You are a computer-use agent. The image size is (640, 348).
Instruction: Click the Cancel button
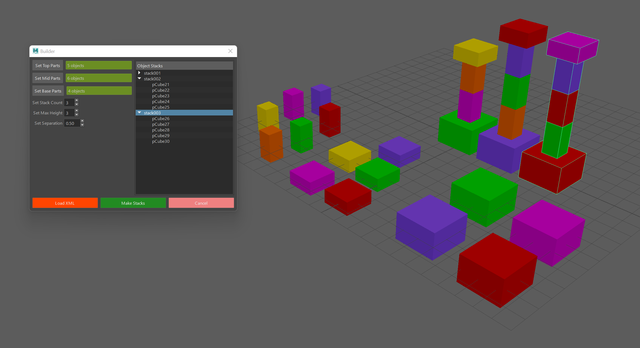tap(201, 203)
